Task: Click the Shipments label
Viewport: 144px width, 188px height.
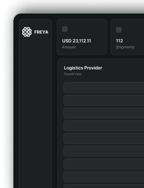Action: [125, 47]
